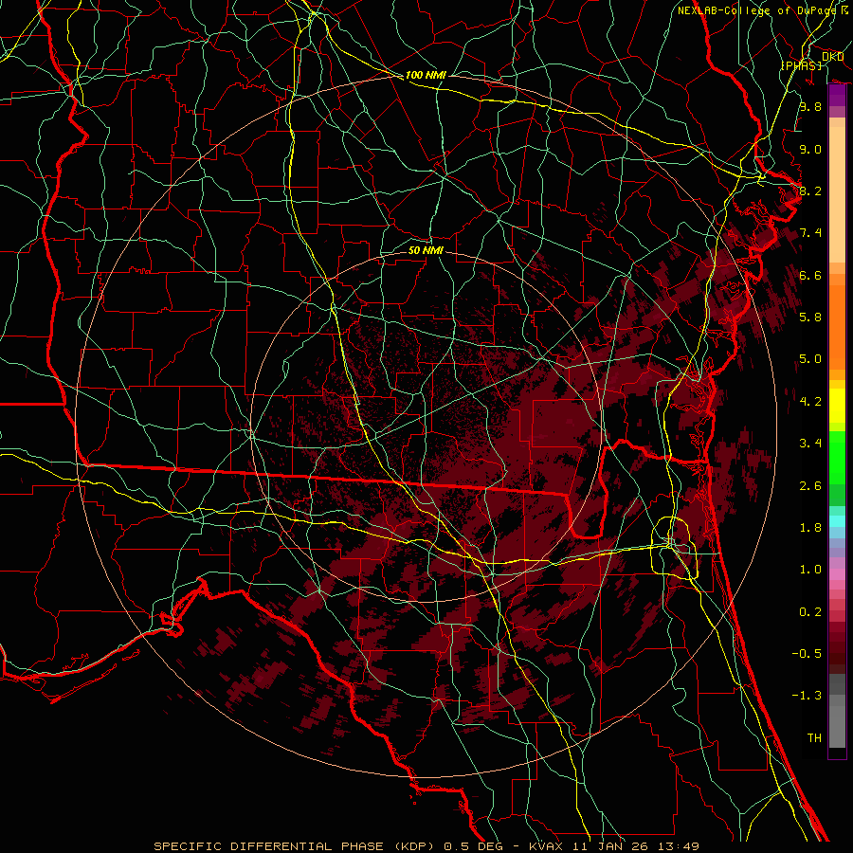Click the small logo icon after DuPage
Image resolution: width=853 pixels, height=853 pixels.
(x=844, y=9)
